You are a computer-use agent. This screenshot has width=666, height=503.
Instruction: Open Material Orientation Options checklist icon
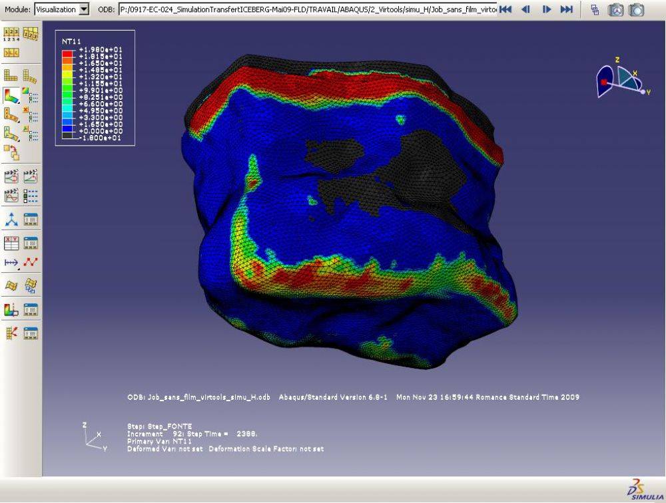click(31, 134)
